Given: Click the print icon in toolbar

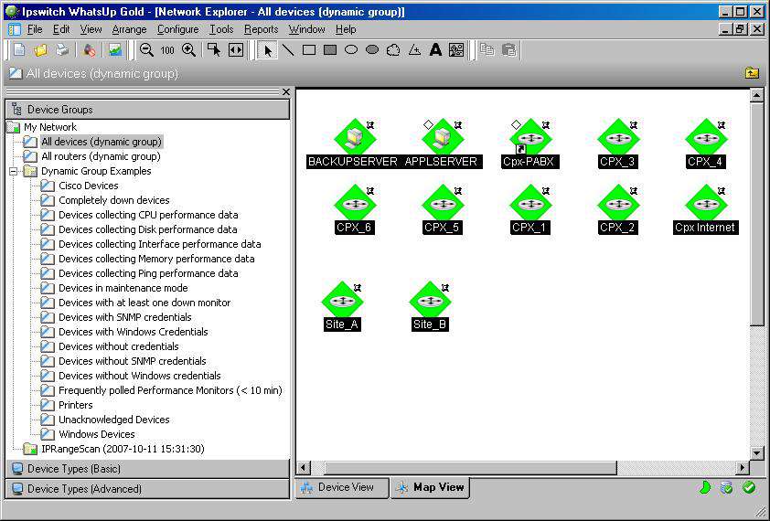Looking at the screenshot, I should click(61, 50).
